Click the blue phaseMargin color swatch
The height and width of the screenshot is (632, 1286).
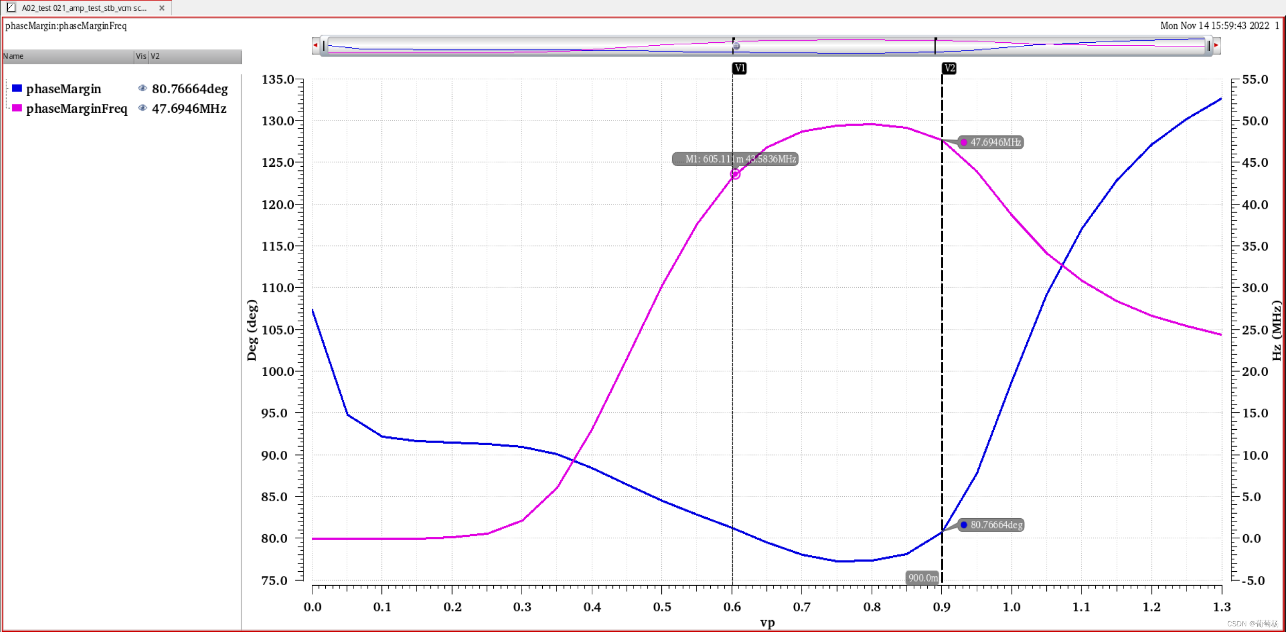click(x=17, y=89)
